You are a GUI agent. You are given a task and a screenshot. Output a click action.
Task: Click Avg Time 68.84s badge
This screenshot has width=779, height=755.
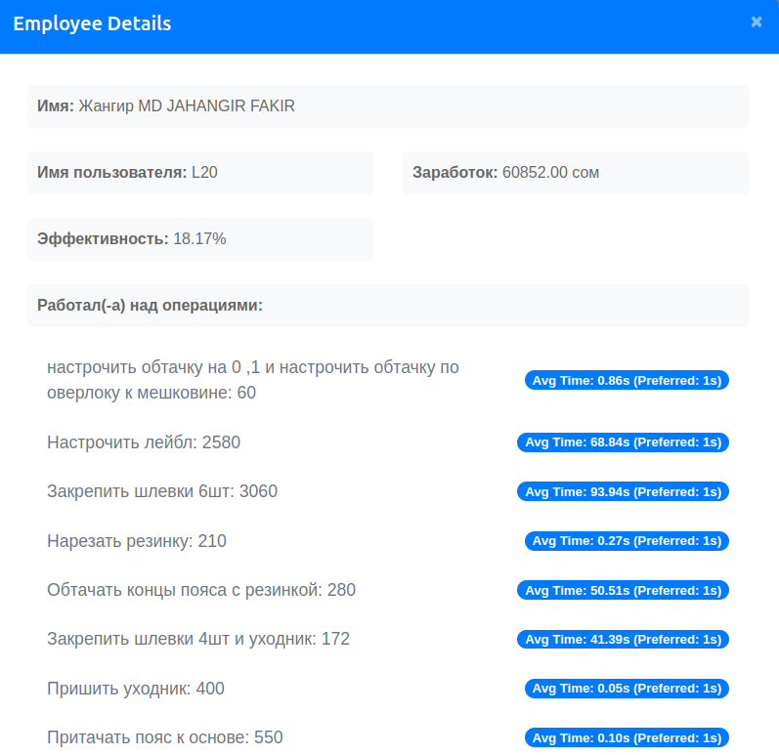(x=623, y=441)
